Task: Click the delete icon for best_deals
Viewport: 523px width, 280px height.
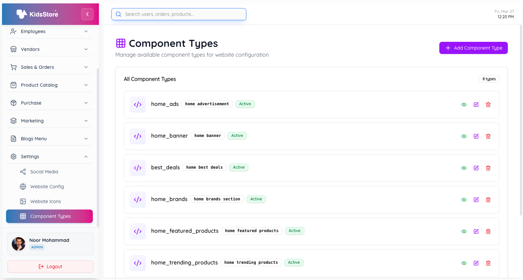Action: click(x=488, y=168)
